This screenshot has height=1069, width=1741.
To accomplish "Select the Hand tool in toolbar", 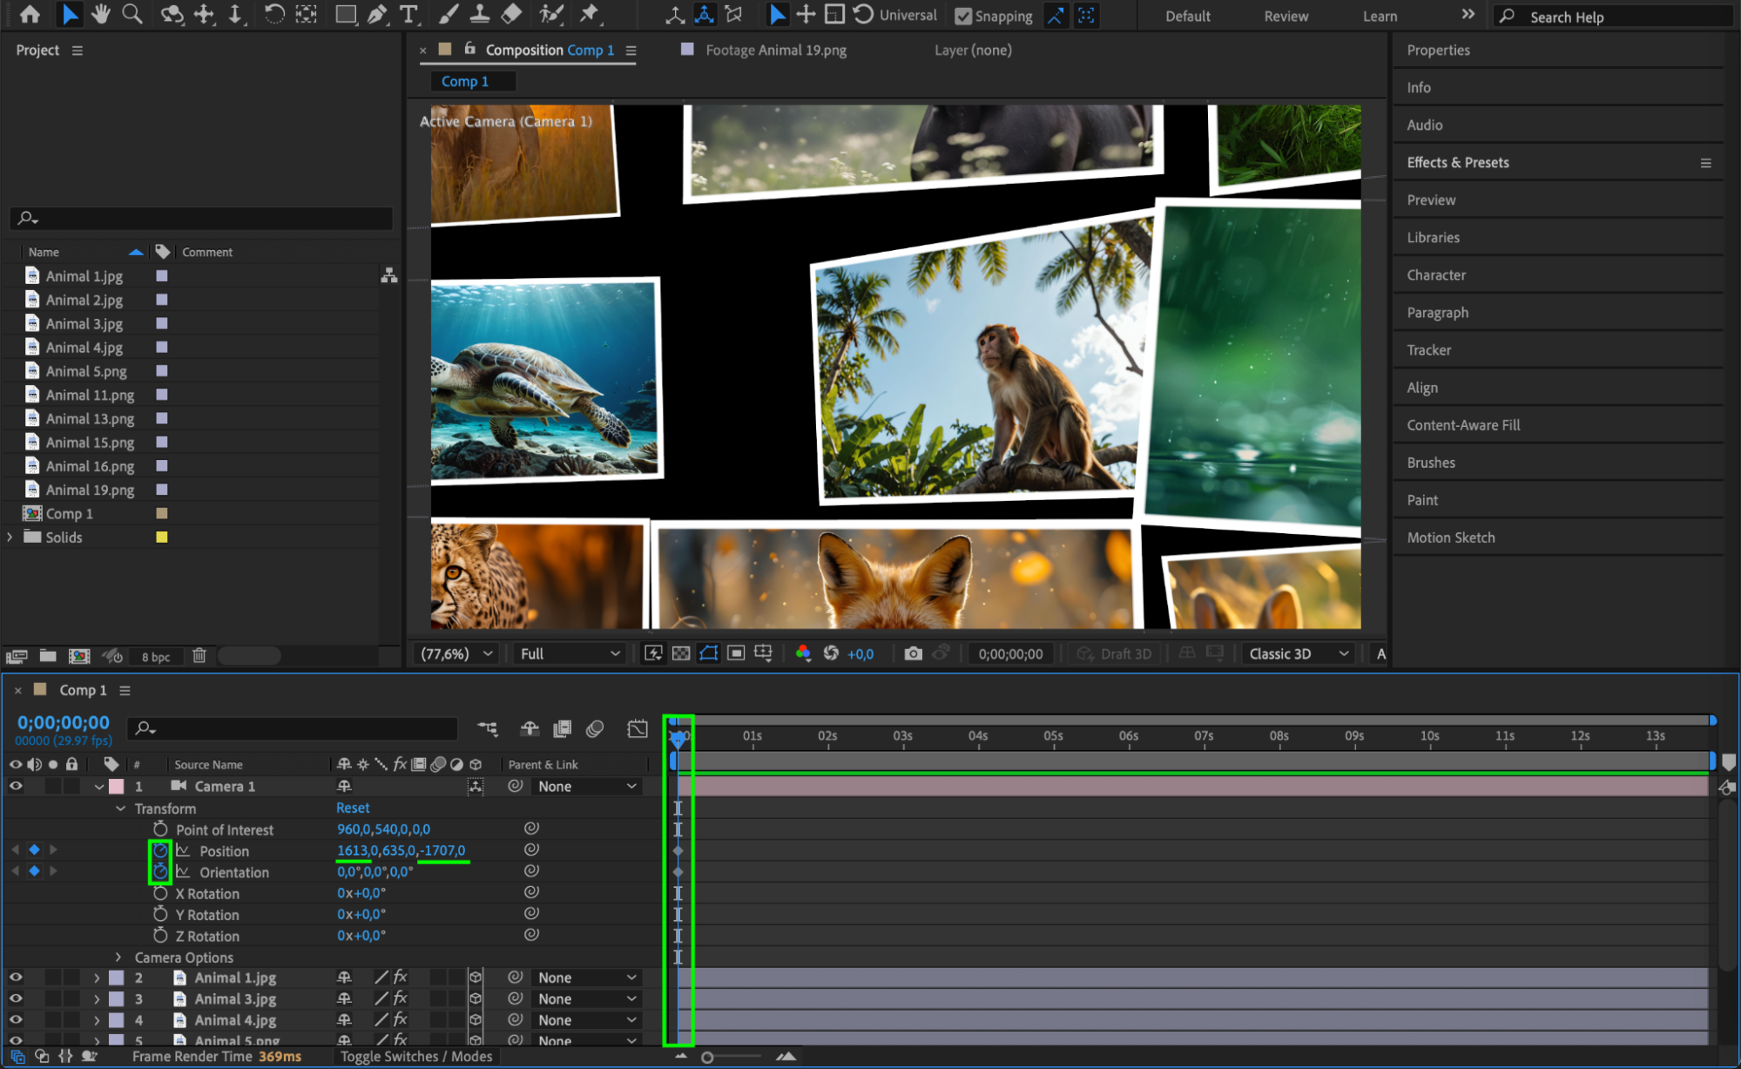I will [101, 14].
